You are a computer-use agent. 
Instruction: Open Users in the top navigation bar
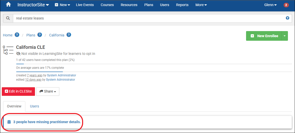[165, 5]
